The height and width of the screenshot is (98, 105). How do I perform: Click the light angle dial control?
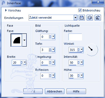point(92,50)
